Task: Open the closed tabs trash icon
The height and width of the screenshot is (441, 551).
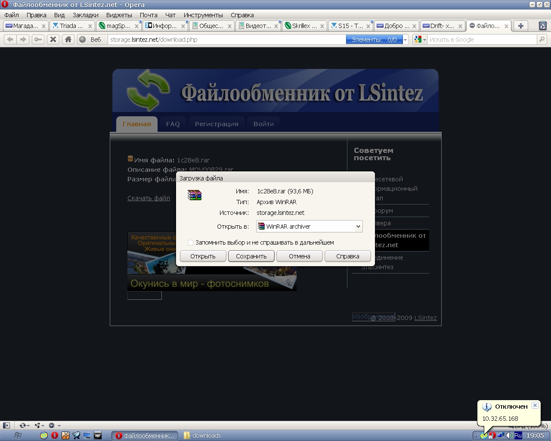Action: 543,26
